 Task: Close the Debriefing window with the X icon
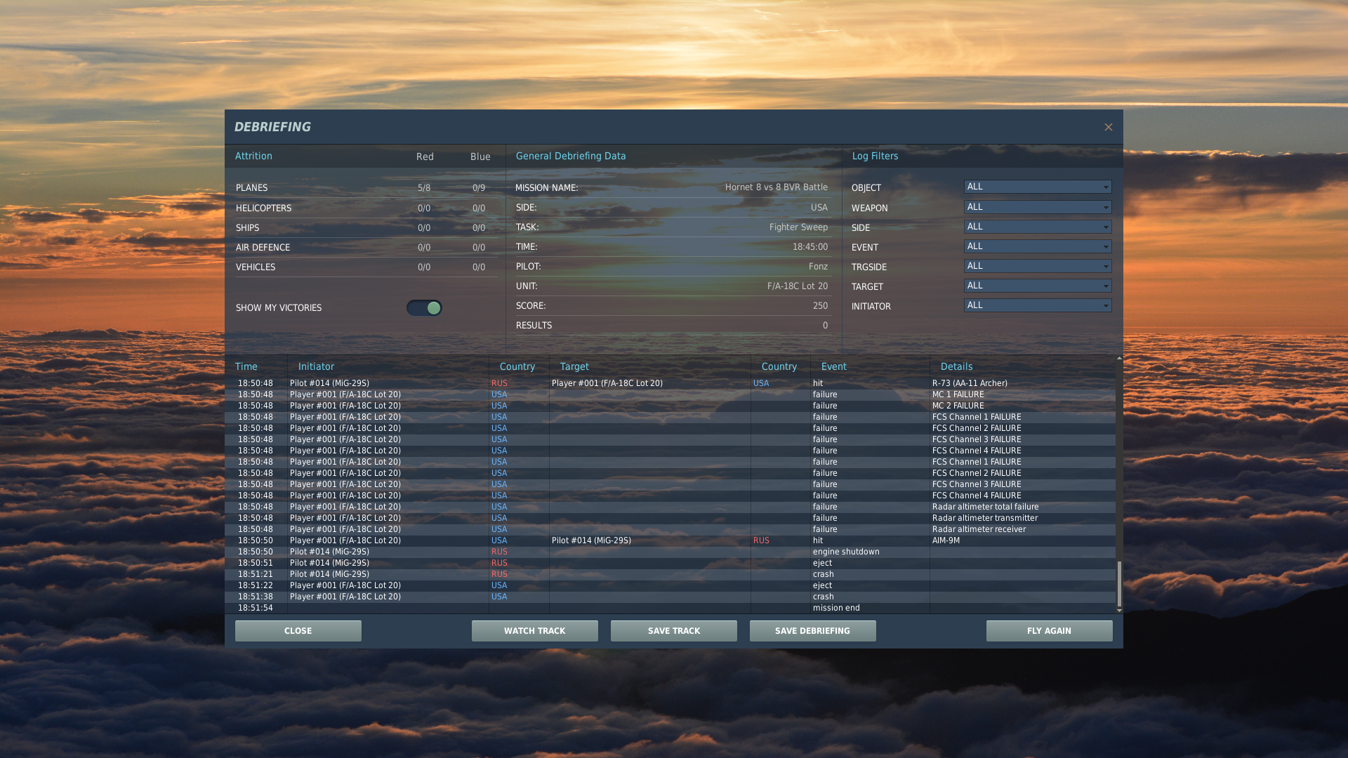coord(1108,127)
